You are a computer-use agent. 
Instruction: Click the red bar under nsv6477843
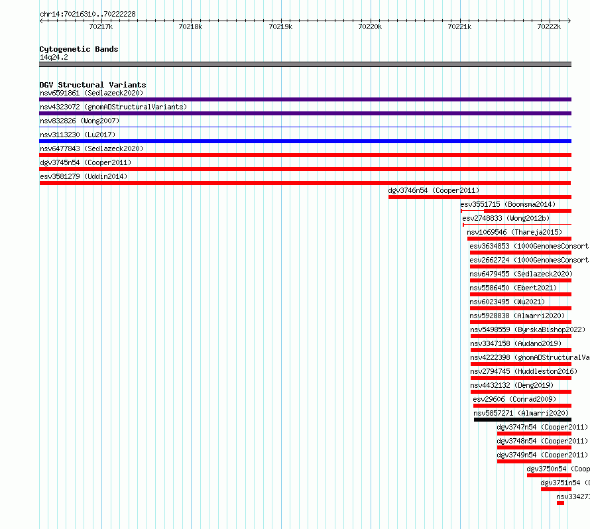tap(305, 155)
